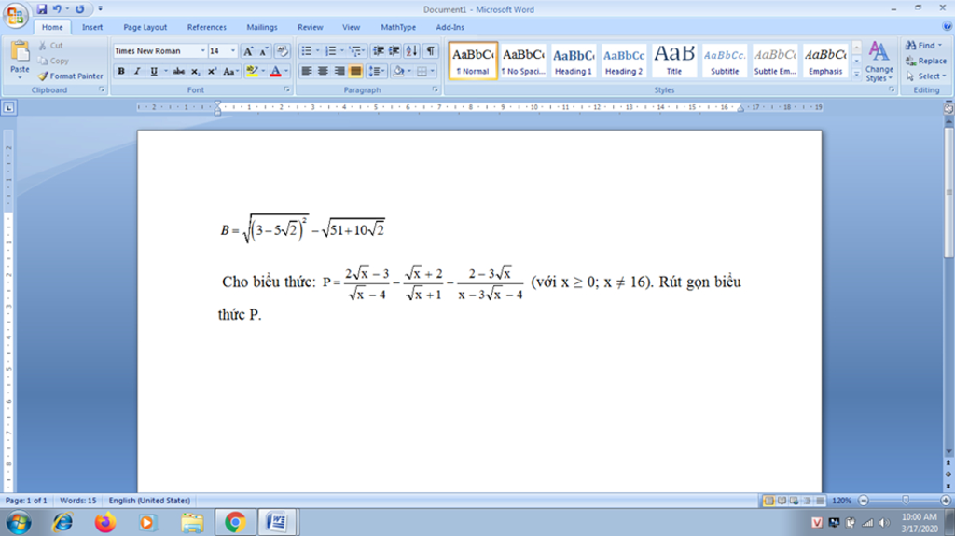Open Replace dialog
This screenshot has width=955, height=536.
point(926,61)
